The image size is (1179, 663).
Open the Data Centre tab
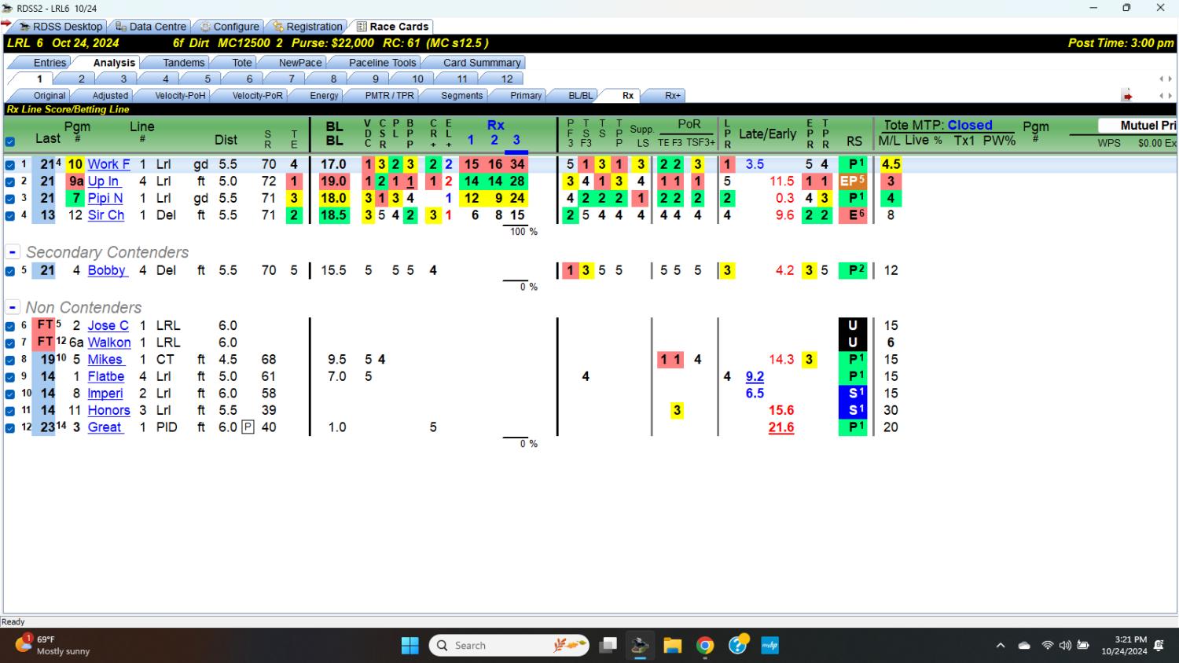[x=150, y=27]
